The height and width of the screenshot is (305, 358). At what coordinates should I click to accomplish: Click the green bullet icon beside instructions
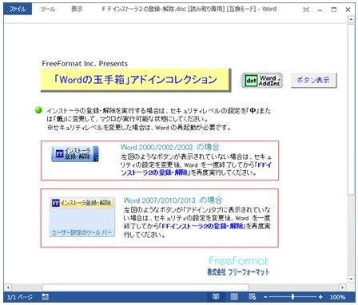coord(38,110)
